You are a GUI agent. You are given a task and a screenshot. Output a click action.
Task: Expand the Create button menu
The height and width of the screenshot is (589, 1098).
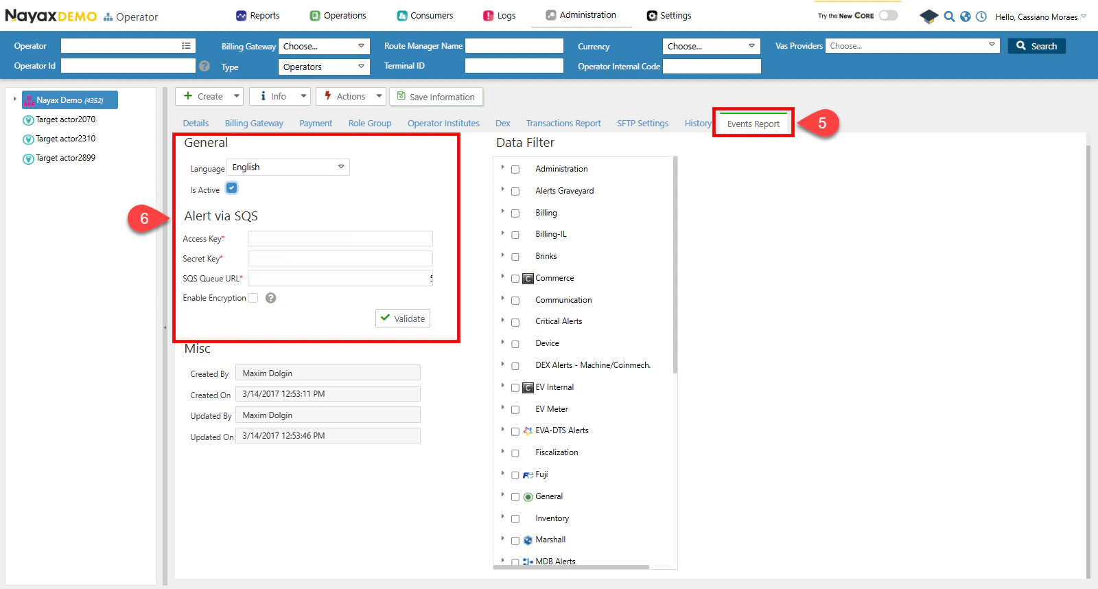tap(236, 96)
